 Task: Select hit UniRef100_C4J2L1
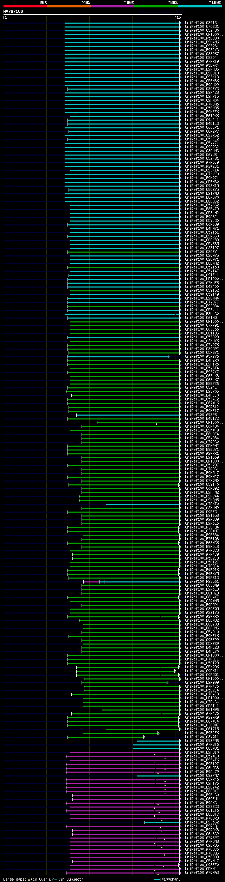[202, 120]
